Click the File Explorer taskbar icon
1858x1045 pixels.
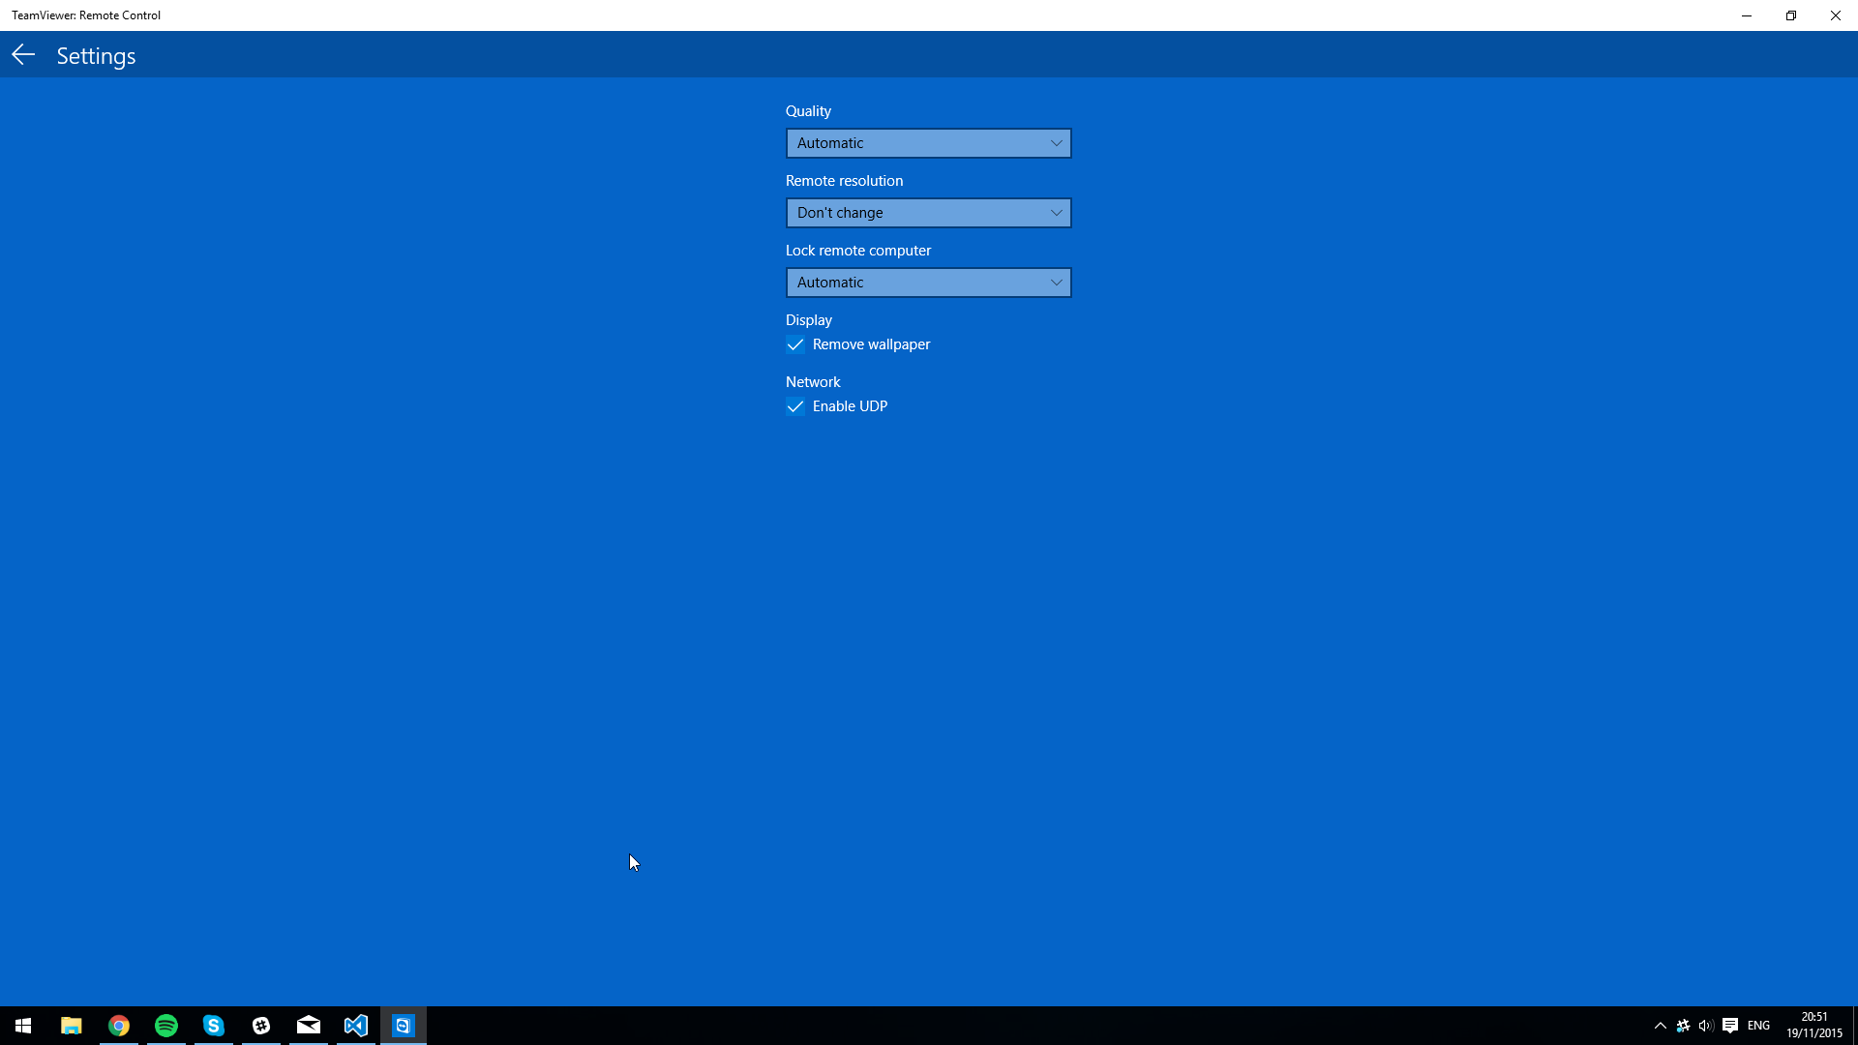tap(71, 1026)
